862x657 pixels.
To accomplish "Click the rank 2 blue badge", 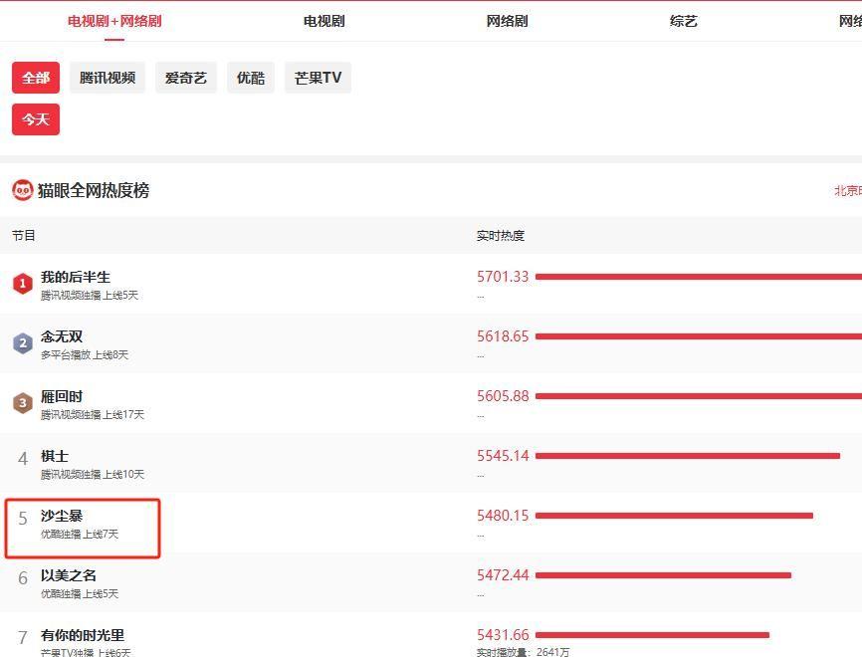I will [x=23, y=343].
